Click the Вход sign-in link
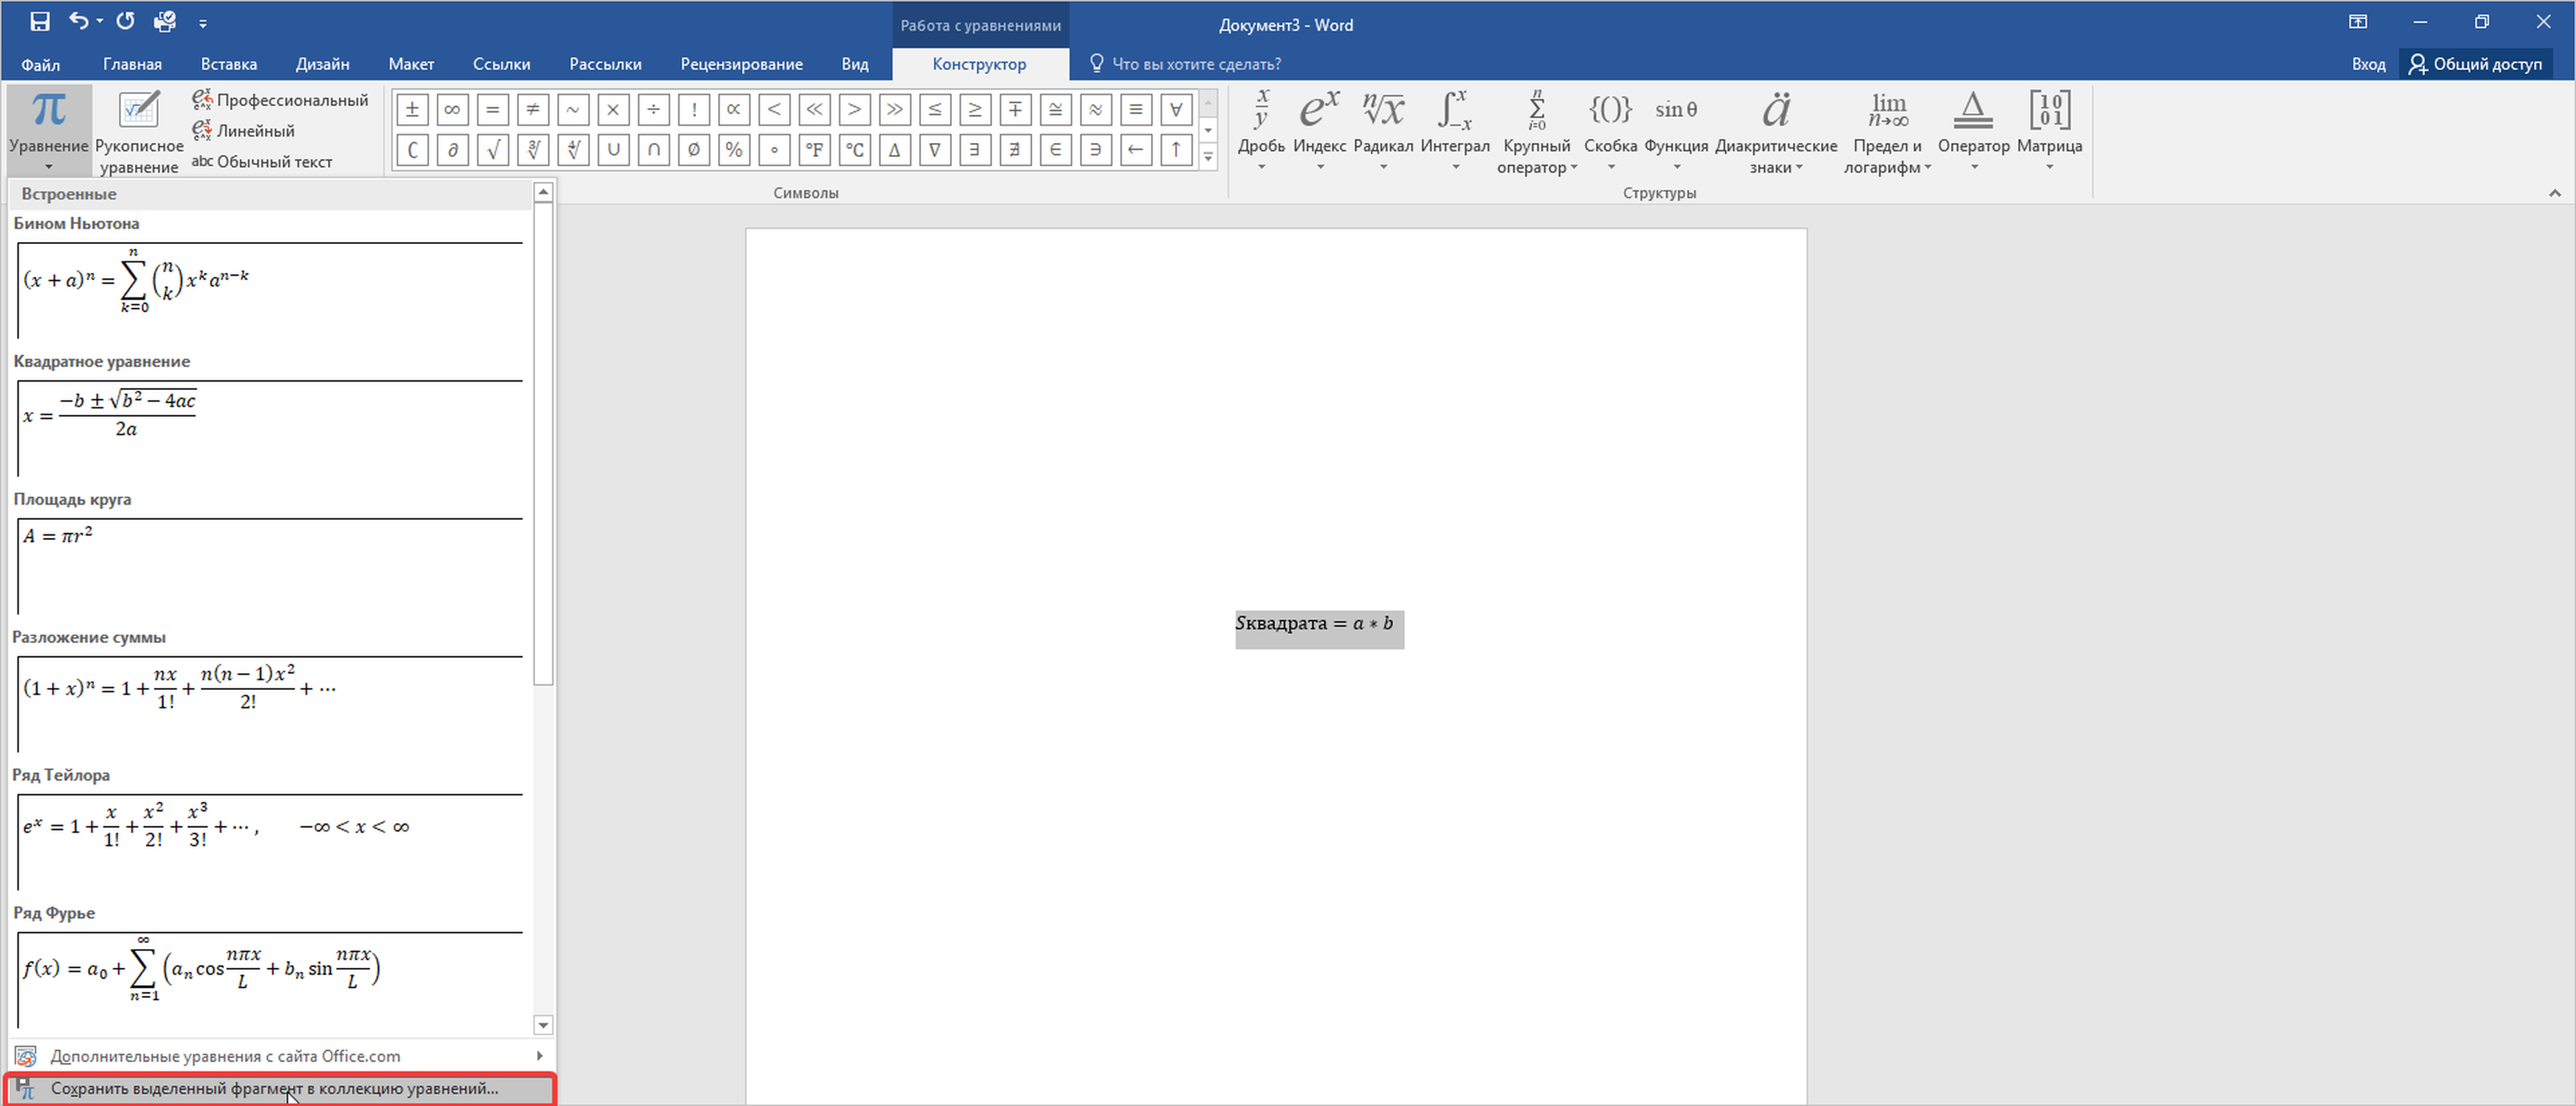The height and width of the screenshot is (1106, 2576). click(x=2367, y=64)
